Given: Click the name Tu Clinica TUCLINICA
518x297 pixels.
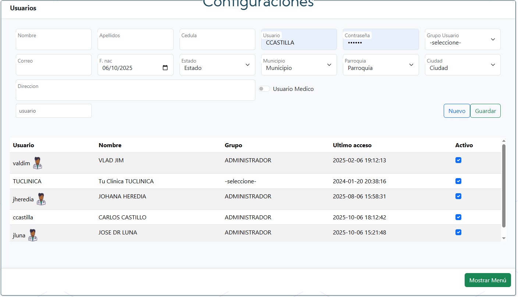Looking at the screenshot, I should coord(126,181).
